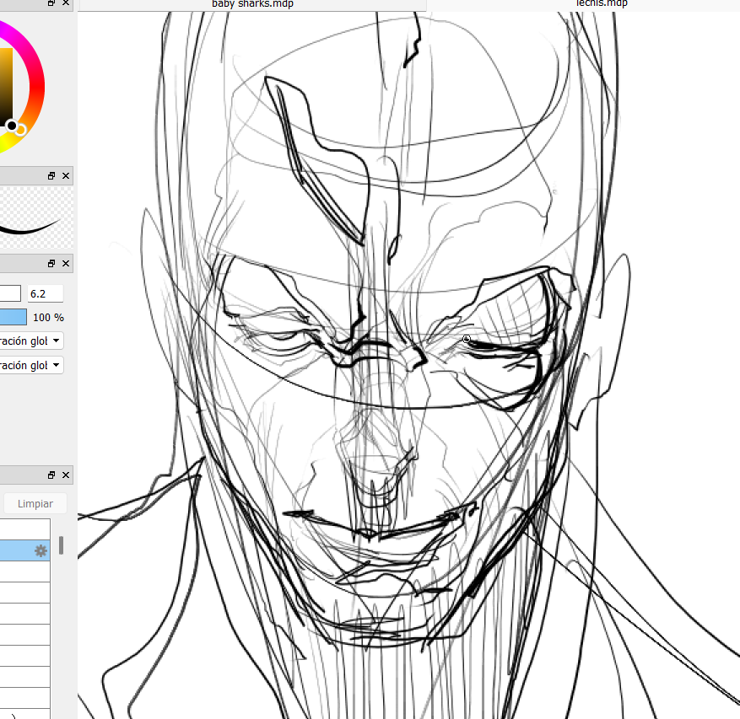Switch to the lechis.mdp document tab

coord(601,4)
